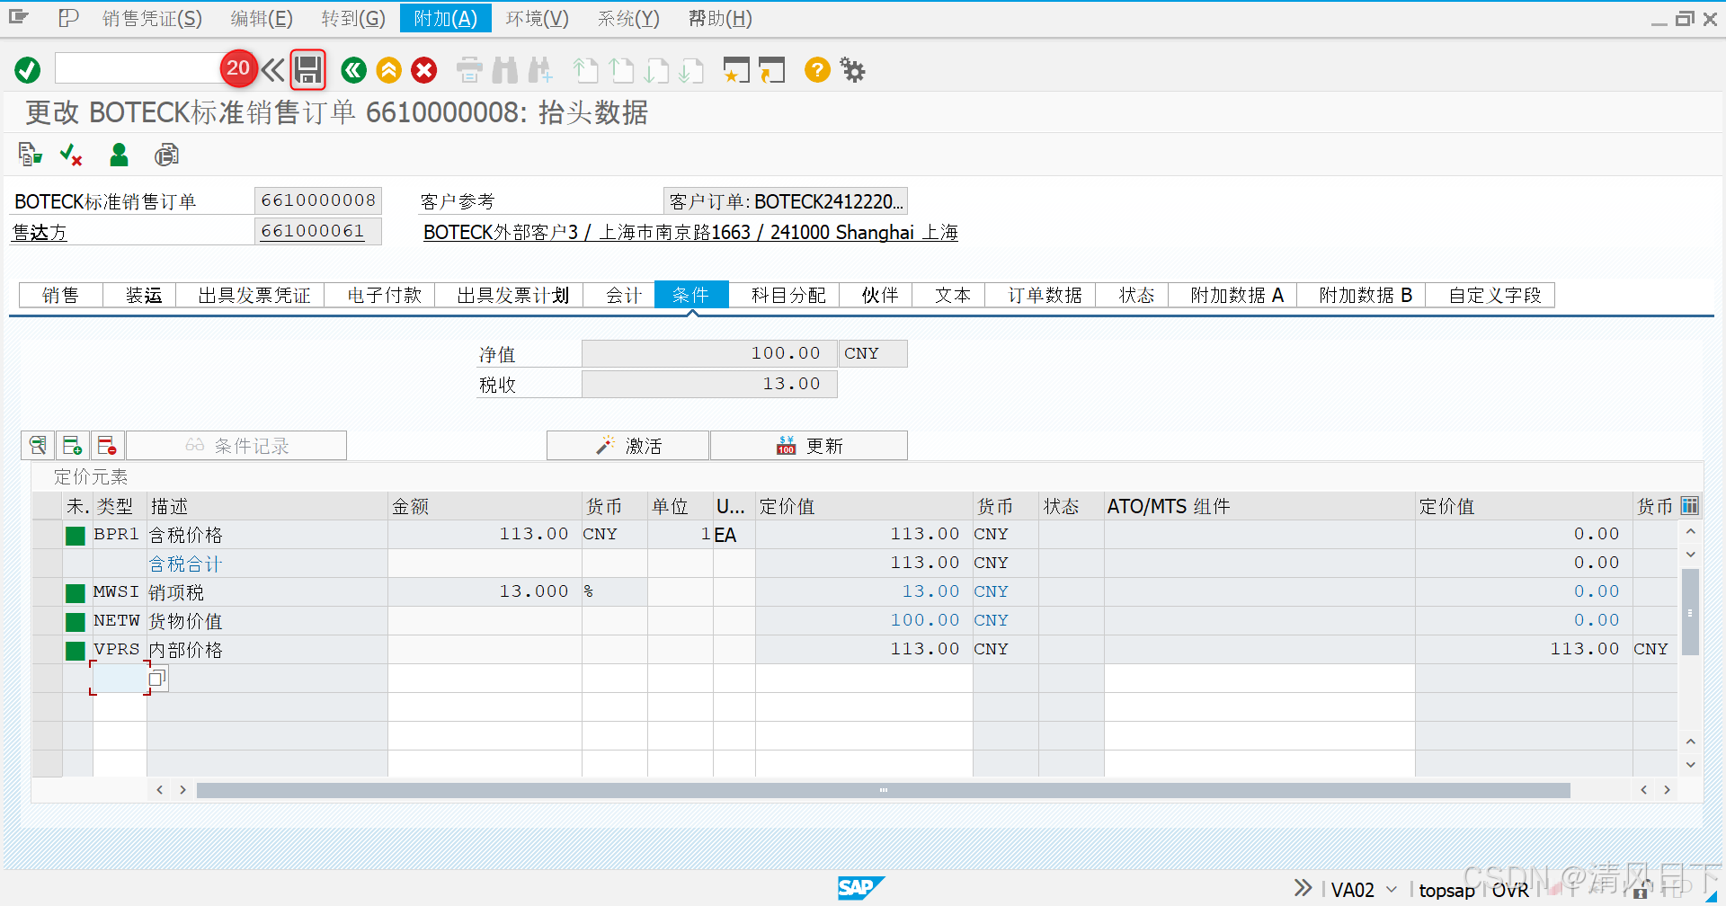Click the horizontal table scrollbar
This screenshot has width=1726, height=906.
883,790
